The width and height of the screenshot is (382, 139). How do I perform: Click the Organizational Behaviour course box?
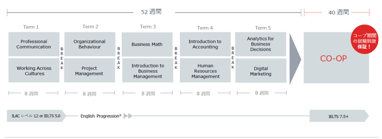click(x=90, y=44)
